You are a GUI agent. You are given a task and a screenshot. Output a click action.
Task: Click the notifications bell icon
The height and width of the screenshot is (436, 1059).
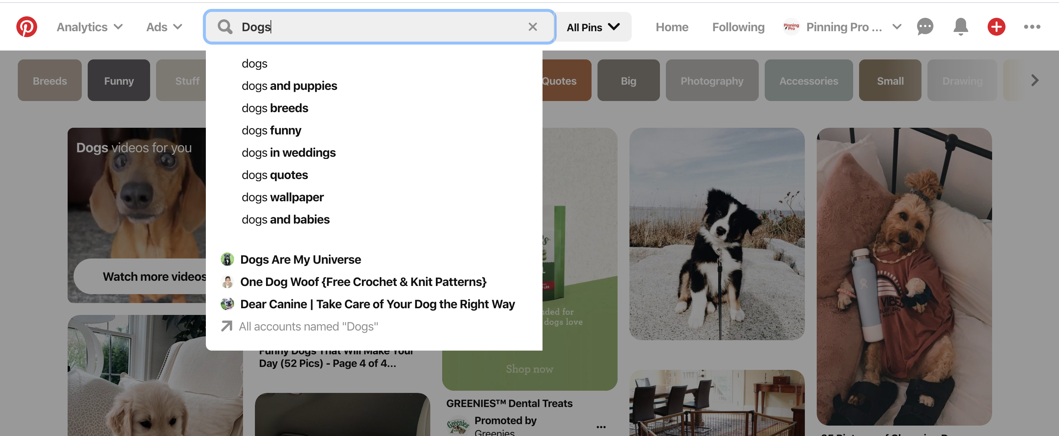(960, 27)
